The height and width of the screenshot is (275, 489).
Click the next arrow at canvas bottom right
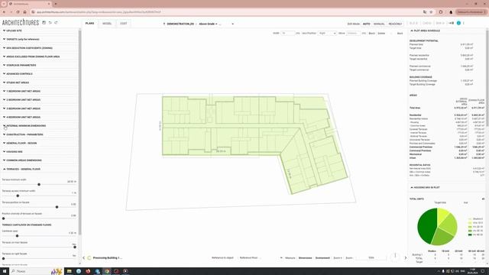point(406,258)
